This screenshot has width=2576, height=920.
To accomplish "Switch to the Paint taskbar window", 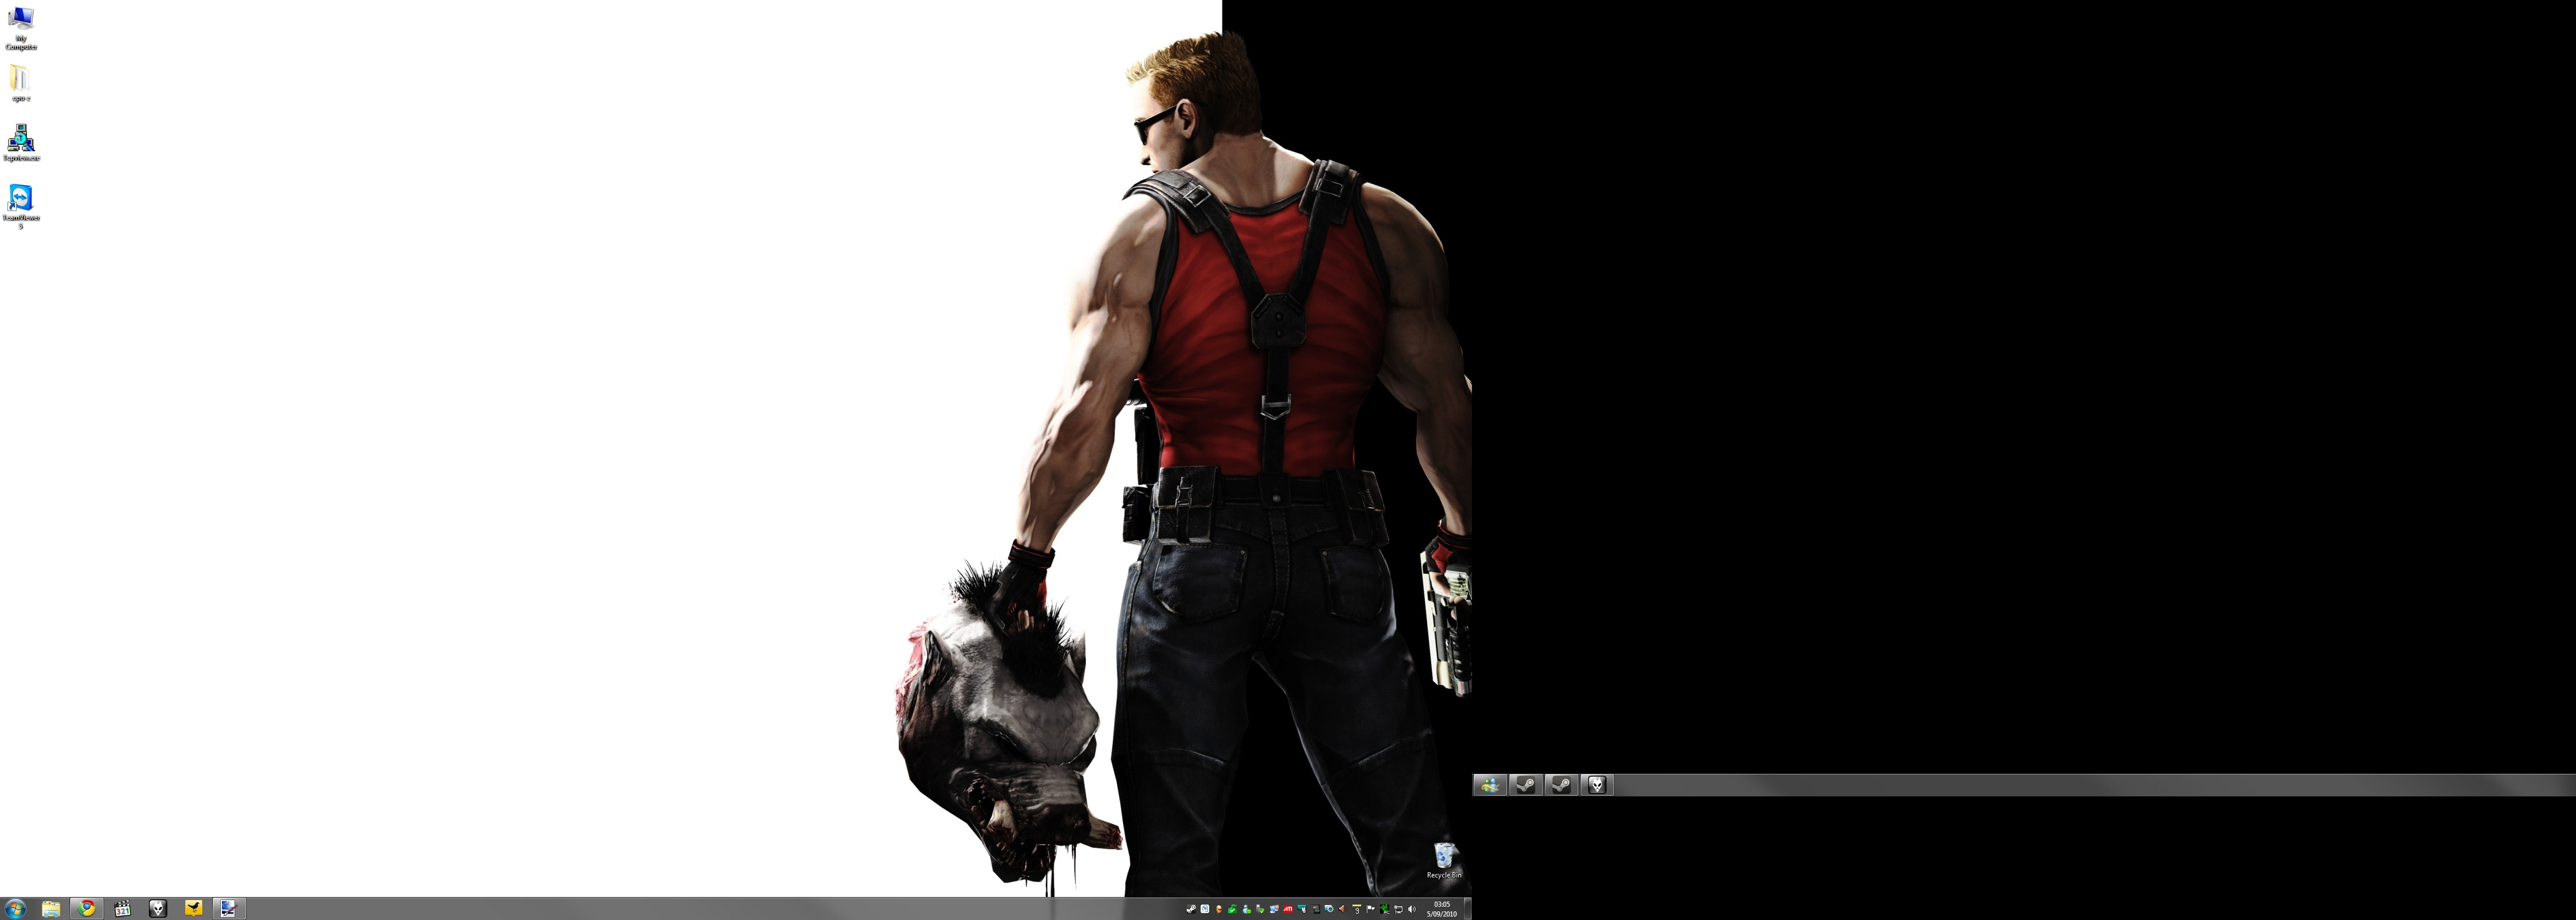I will 228,908.
